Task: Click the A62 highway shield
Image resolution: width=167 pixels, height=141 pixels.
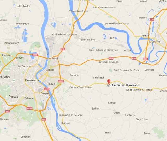Action: tap(44, 119)
